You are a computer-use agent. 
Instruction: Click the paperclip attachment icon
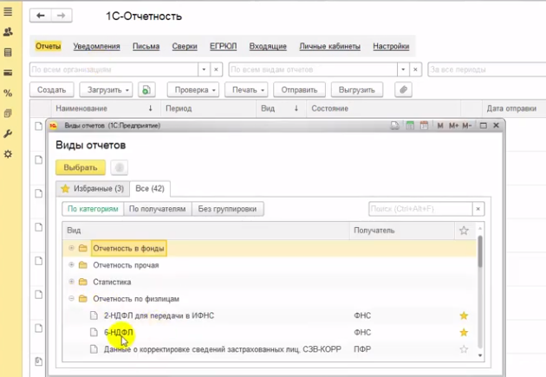tap(403, 90)
